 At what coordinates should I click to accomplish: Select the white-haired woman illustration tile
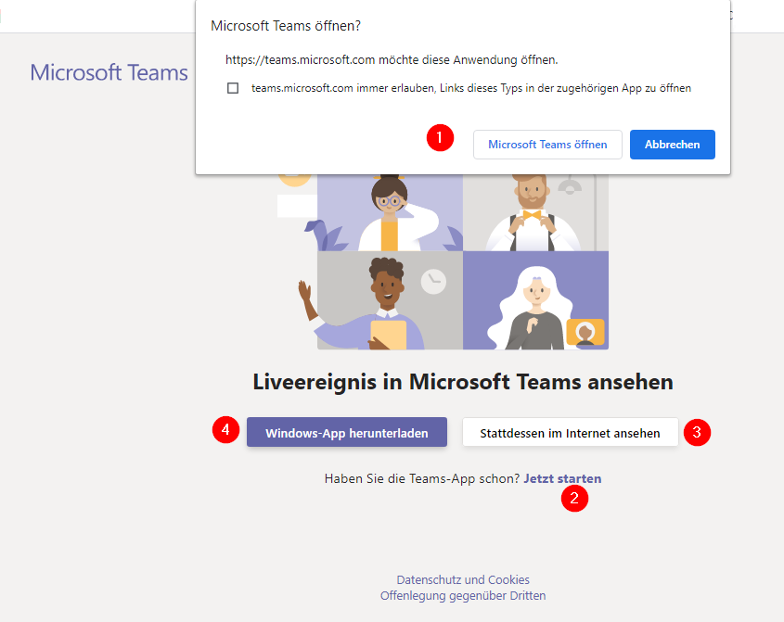click(535, 300)
